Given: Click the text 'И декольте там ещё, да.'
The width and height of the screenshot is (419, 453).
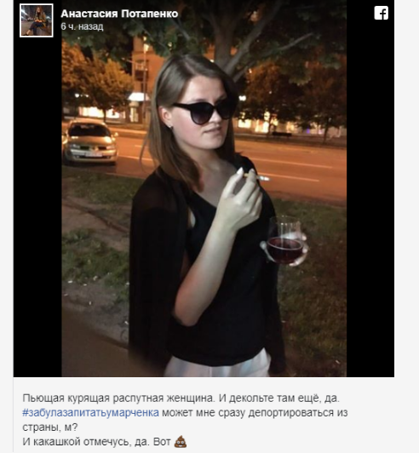Looking at the screenshot, I should click(x=279, y=399).
